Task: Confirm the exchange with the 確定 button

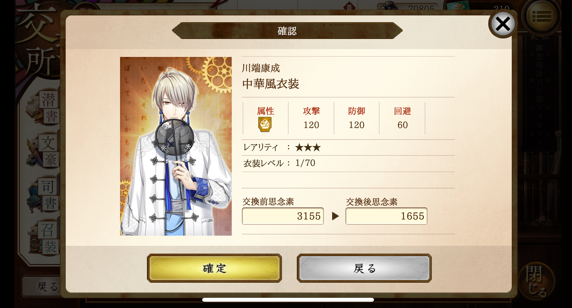Action: pos(214,268)
